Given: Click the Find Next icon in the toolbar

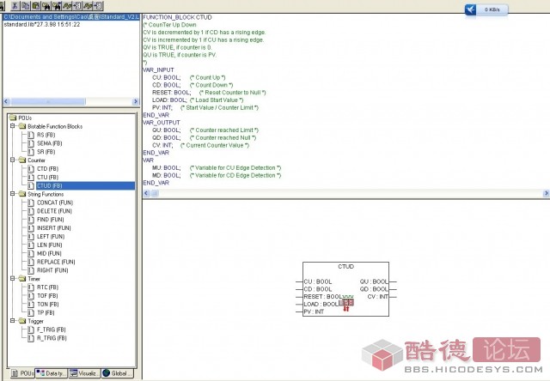Looking at the screenshot, I should pos(55,5).
